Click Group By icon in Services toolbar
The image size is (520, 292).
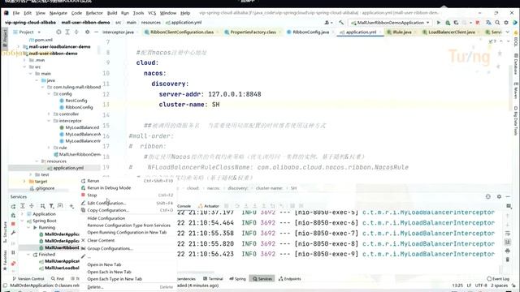point(42,206)
